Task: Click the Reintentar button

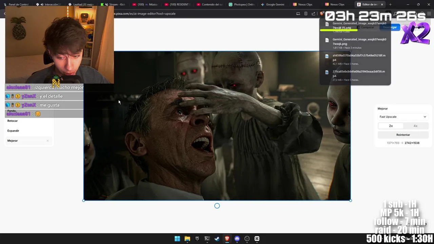Action: [403, 135]
